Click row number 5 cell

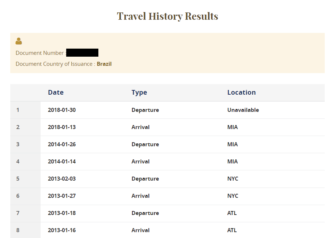click(18, 179)
